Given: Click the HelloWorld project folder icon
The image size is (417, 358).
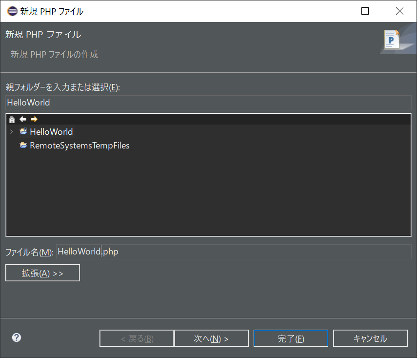Looking at the screenshot, I should (23, 131).
